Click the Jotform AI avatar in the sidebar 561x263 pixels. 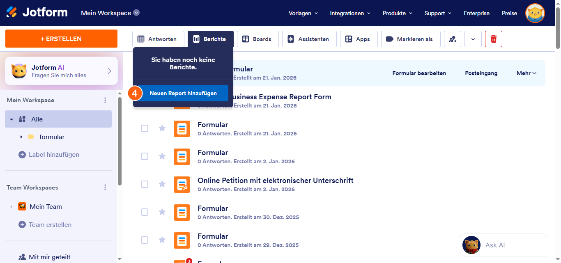pyautogui.click(x=18, y=71)
